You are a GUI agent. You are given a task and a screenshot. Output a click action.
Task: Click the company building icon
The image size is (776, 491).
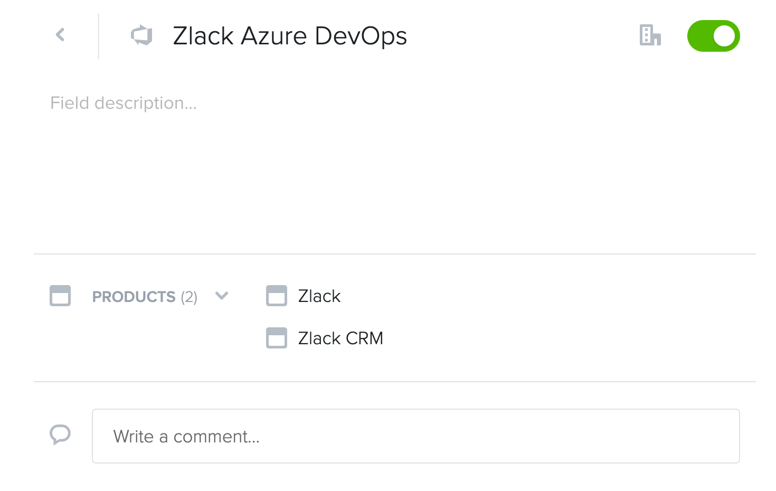[x=650, y=35]
